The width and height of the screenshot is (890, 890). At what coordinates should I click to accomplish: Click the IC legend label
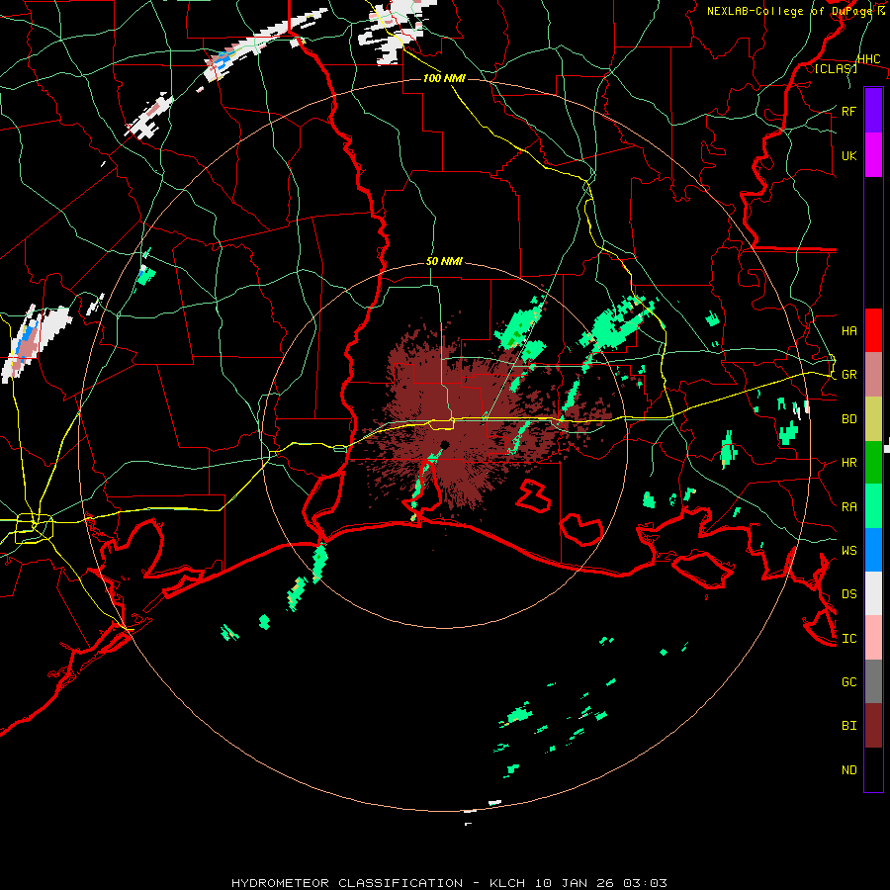848,639
